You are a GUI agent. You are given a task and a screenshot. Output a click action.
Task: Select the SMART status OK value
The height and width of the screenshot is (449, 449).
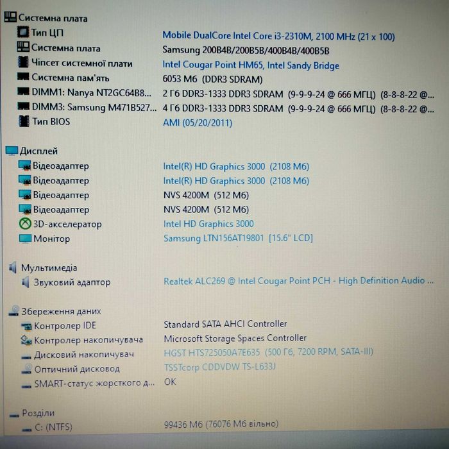[x=170, y=382]
